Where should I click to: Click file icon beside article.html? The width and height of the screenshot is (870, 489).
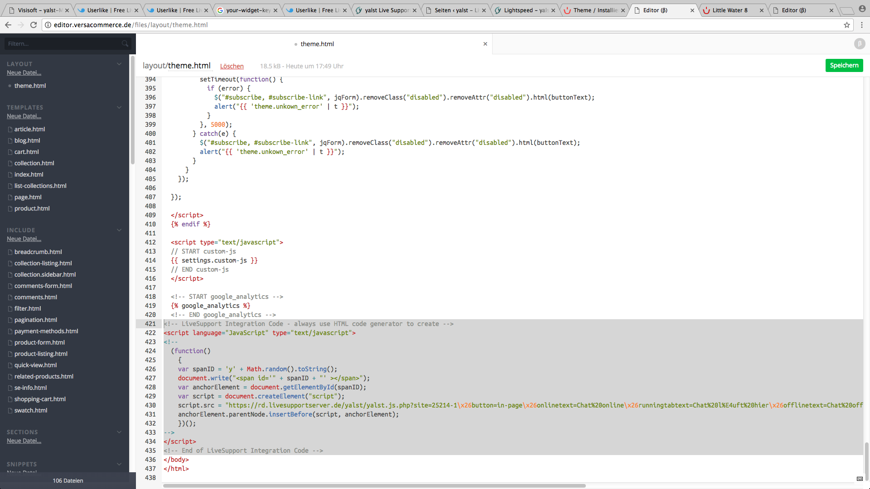pyautogui.click(x=10, y=129)
